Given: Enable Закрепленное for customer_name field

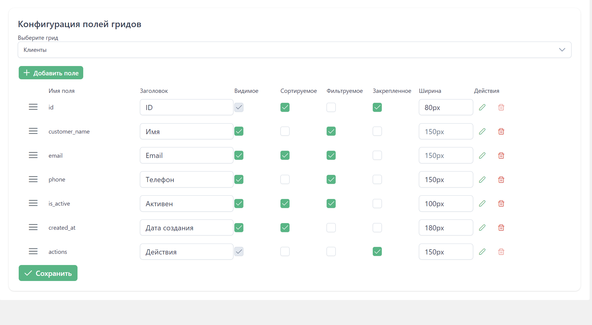Looking at the screenshot, I should coord(377,131).
